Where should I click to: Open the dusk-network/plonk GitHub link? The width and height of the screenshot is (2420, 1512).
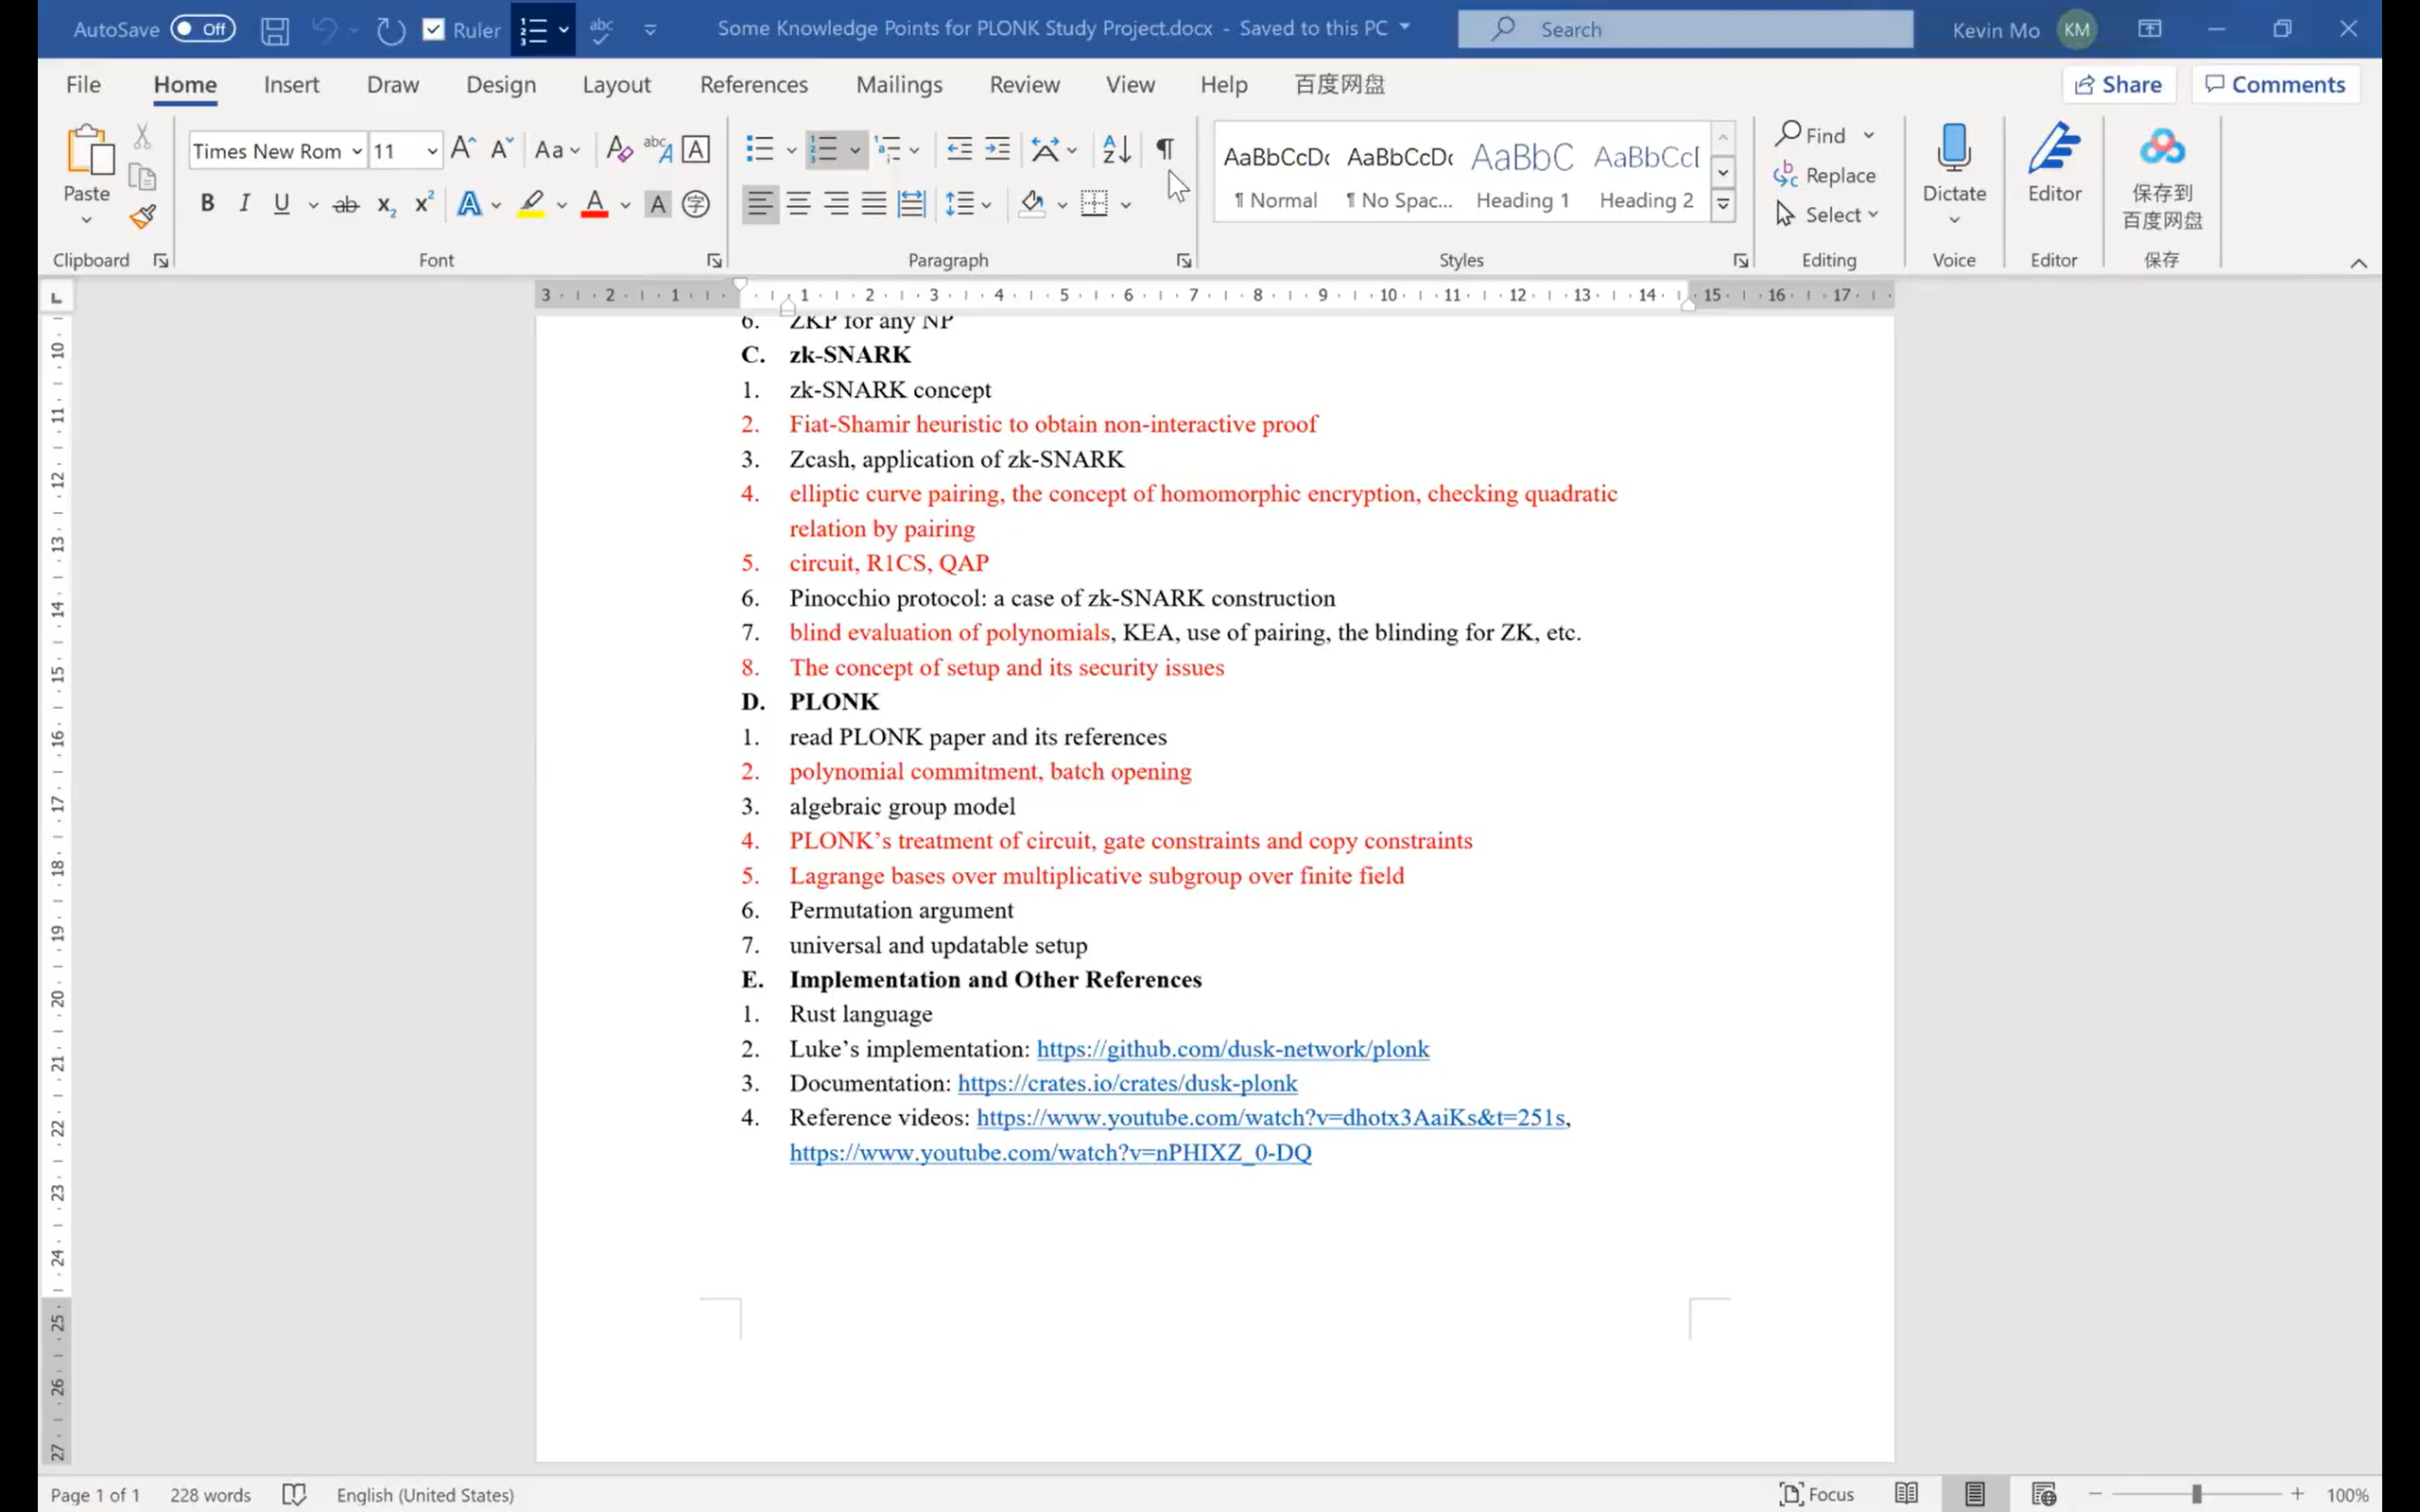click(x=1232, y=1049)
